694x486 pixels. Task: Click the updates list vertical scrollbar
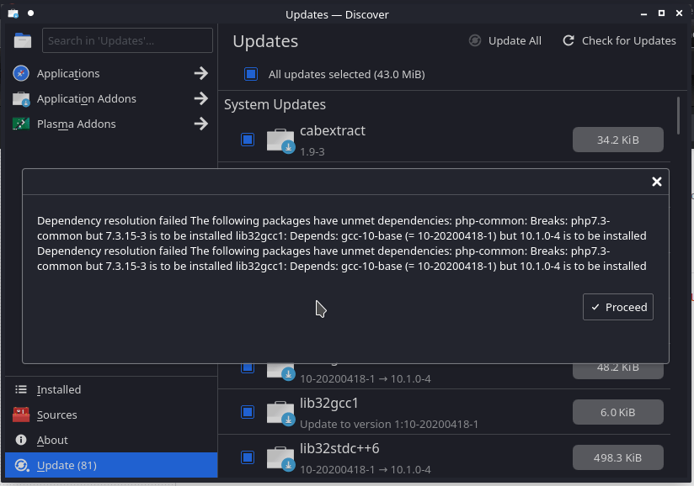click(678, 116)
